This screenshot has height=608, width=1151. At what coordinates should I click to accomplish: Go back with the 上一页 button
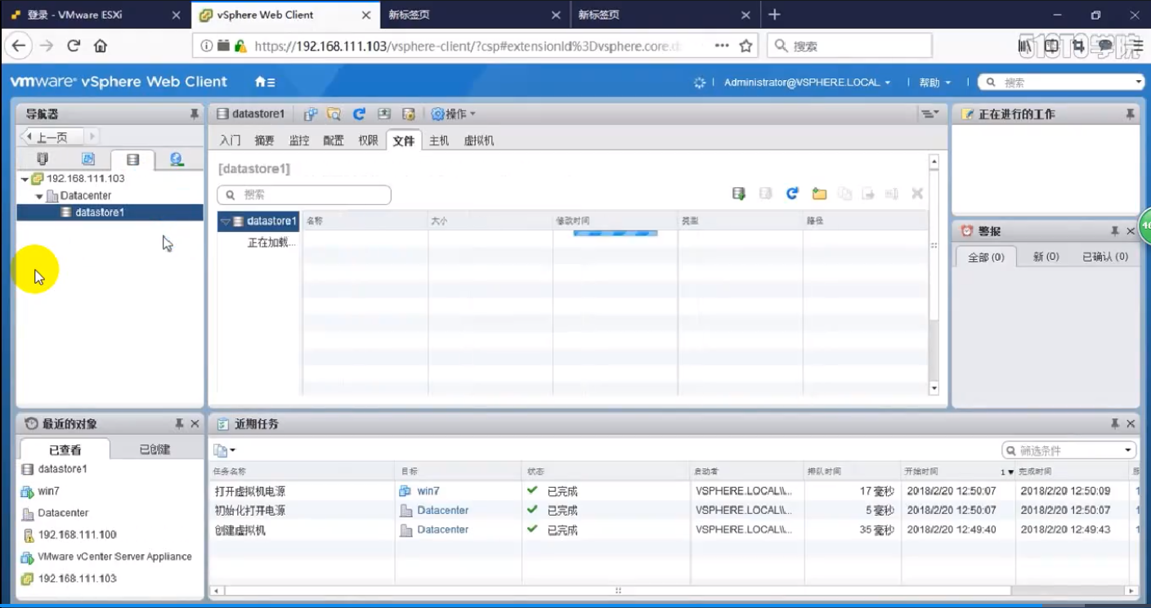point(50,137)
